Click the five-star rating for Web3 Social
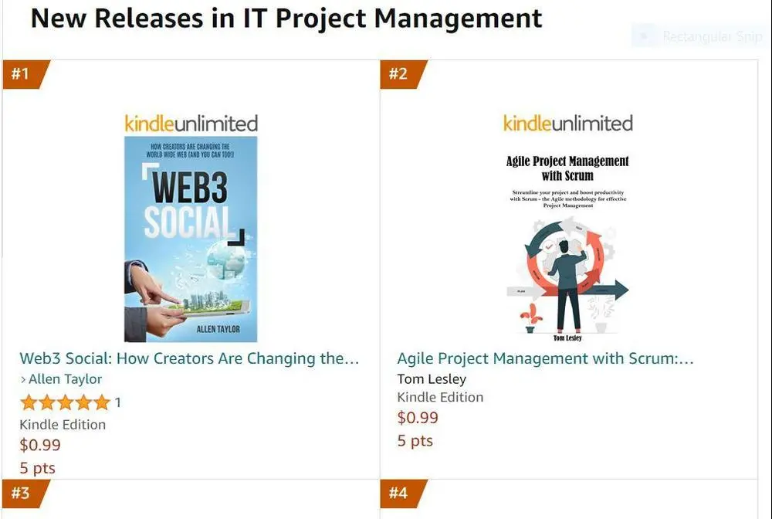This screenshot has height=519, width=772. click(x=65, y=402)
